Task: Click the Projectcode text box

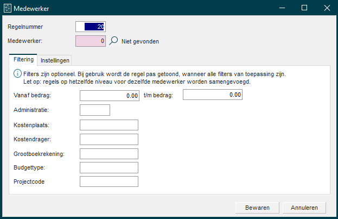Action: pyautogui.click(x=109, y=182)
